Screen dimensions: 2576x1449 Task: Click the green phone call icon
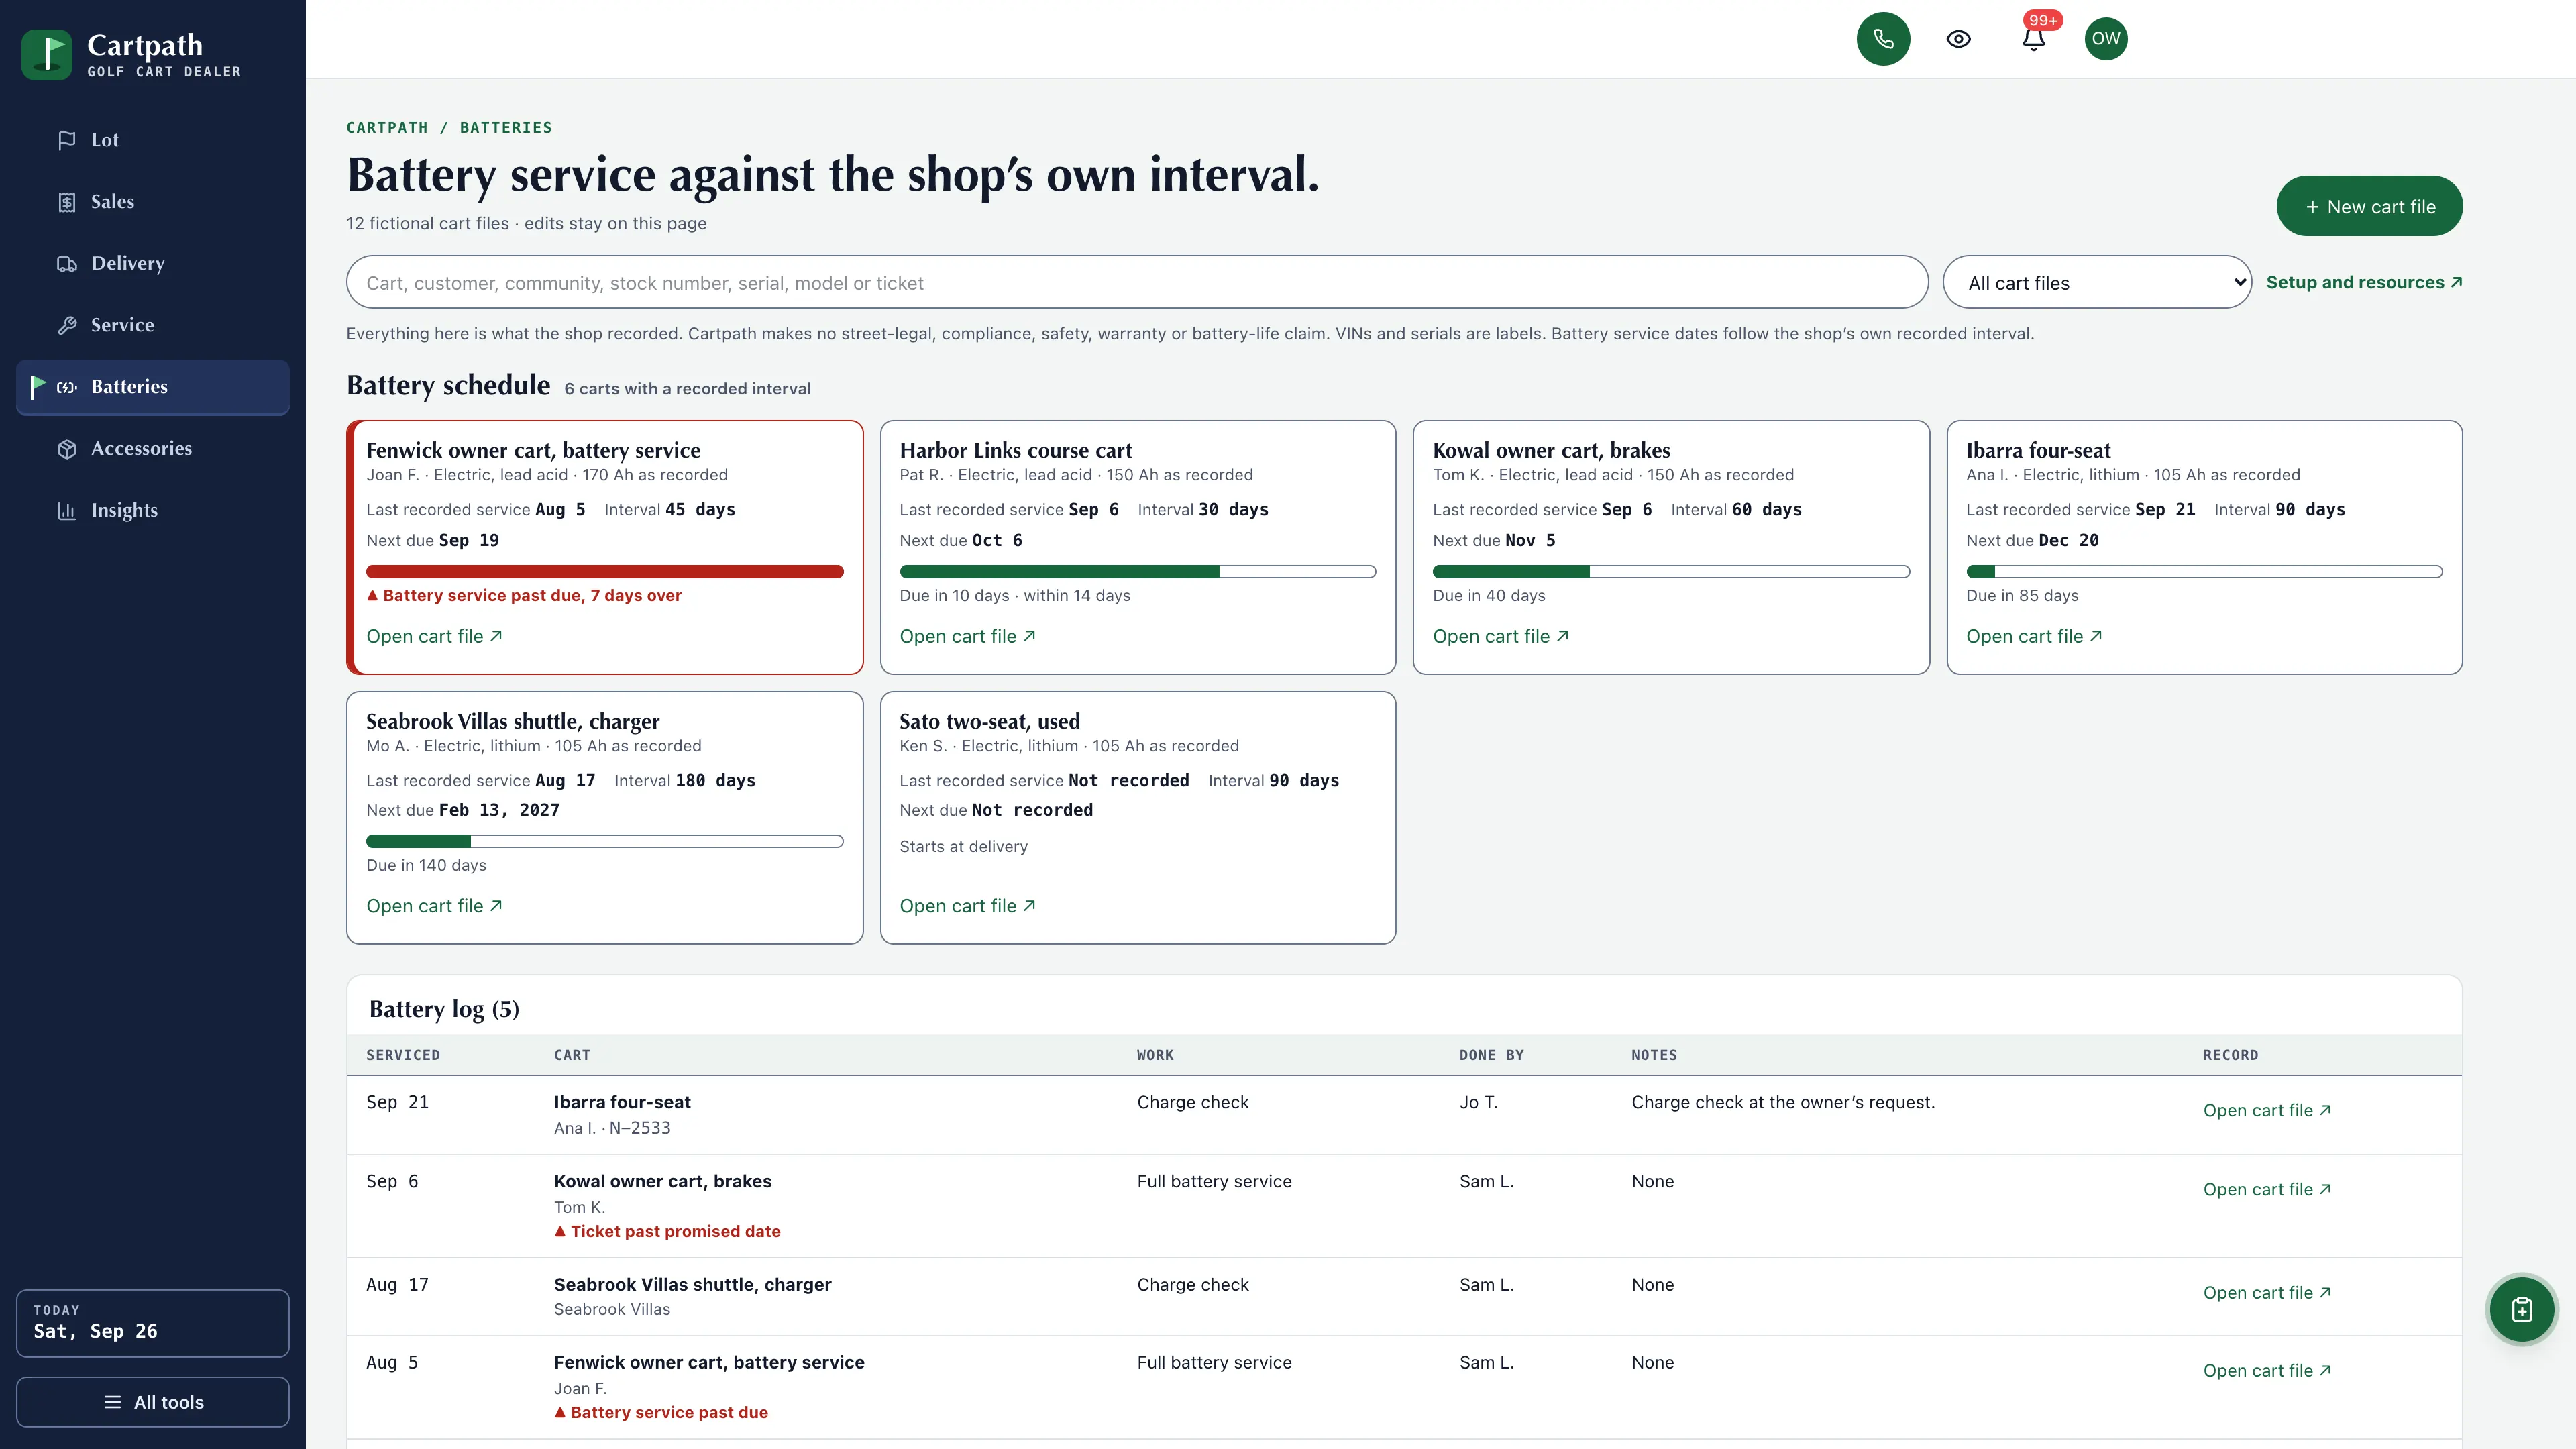pyautogui.click(x=1883, y=39)
